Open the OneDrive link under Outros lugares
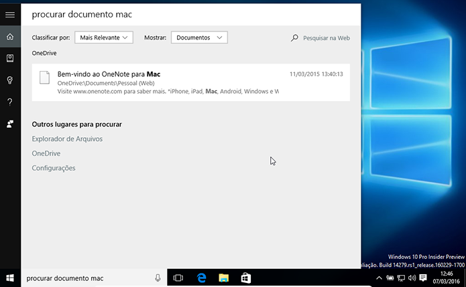 pyautogui.click(x=46, y=153)
